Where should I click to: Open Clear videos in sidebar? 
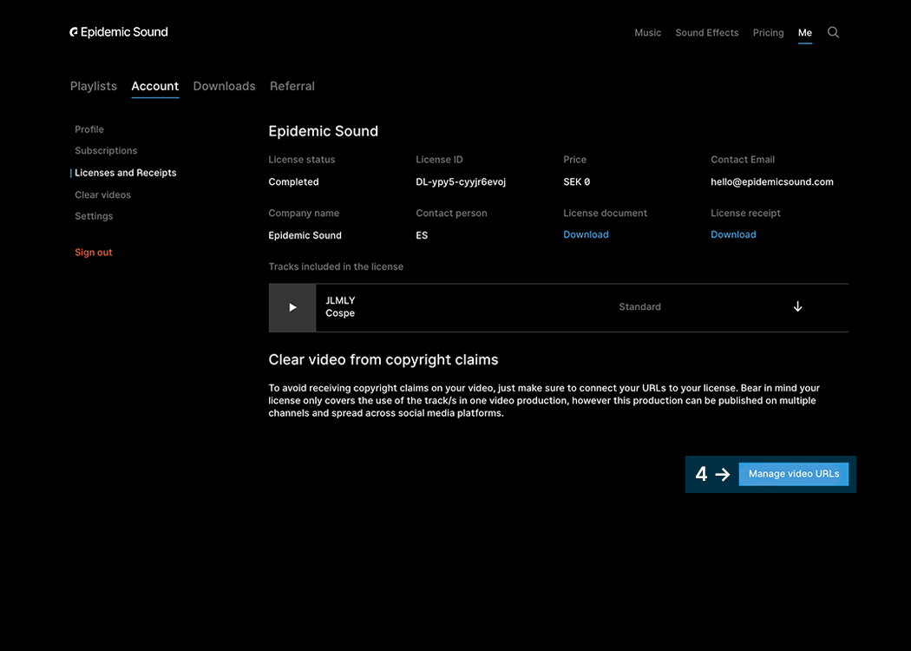[102, 195]
